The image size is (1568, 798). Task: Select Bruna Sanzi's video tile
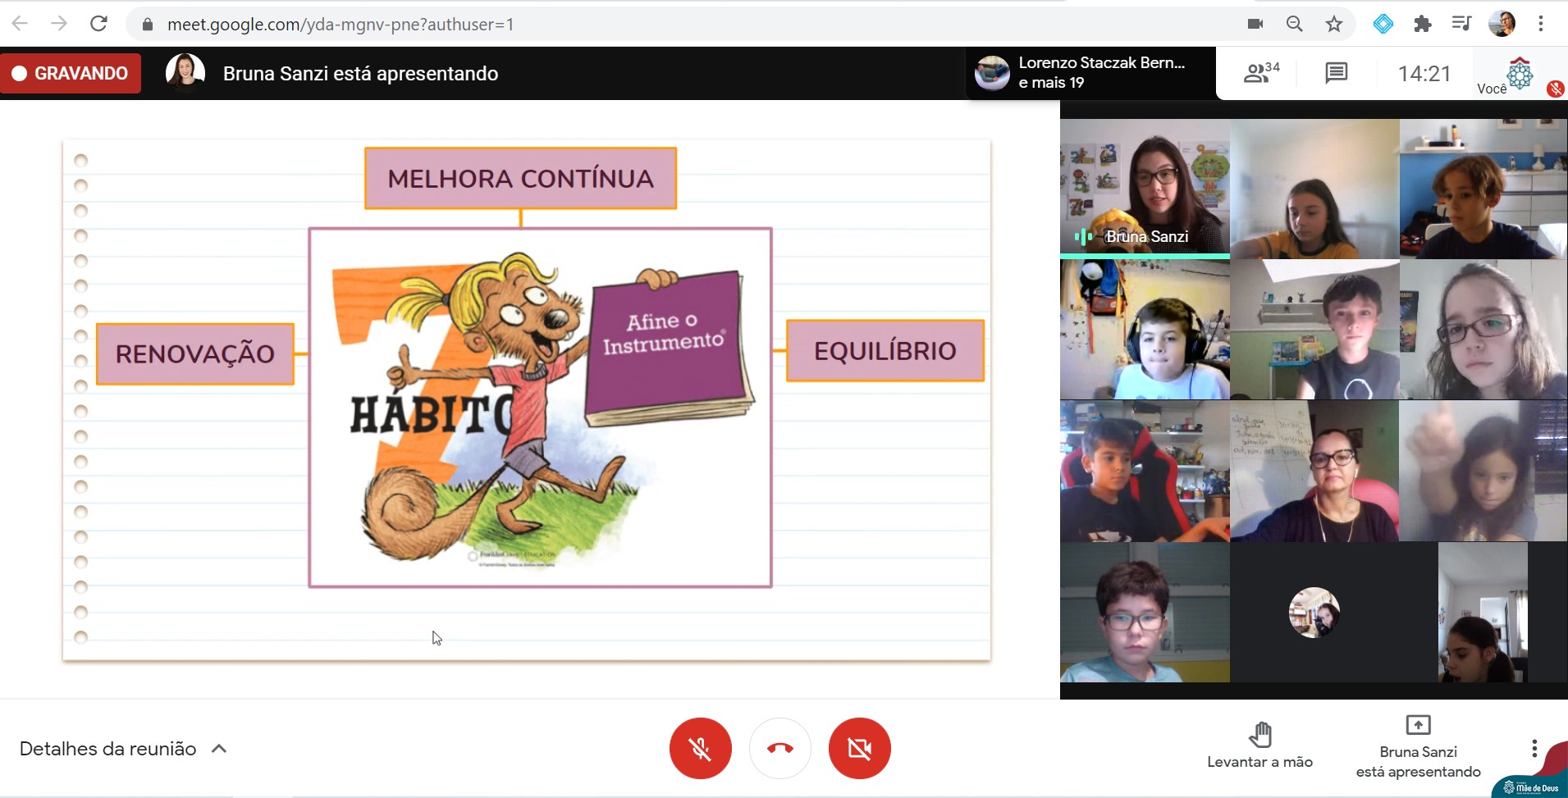pyautogui.click(x=1145, y=189)
